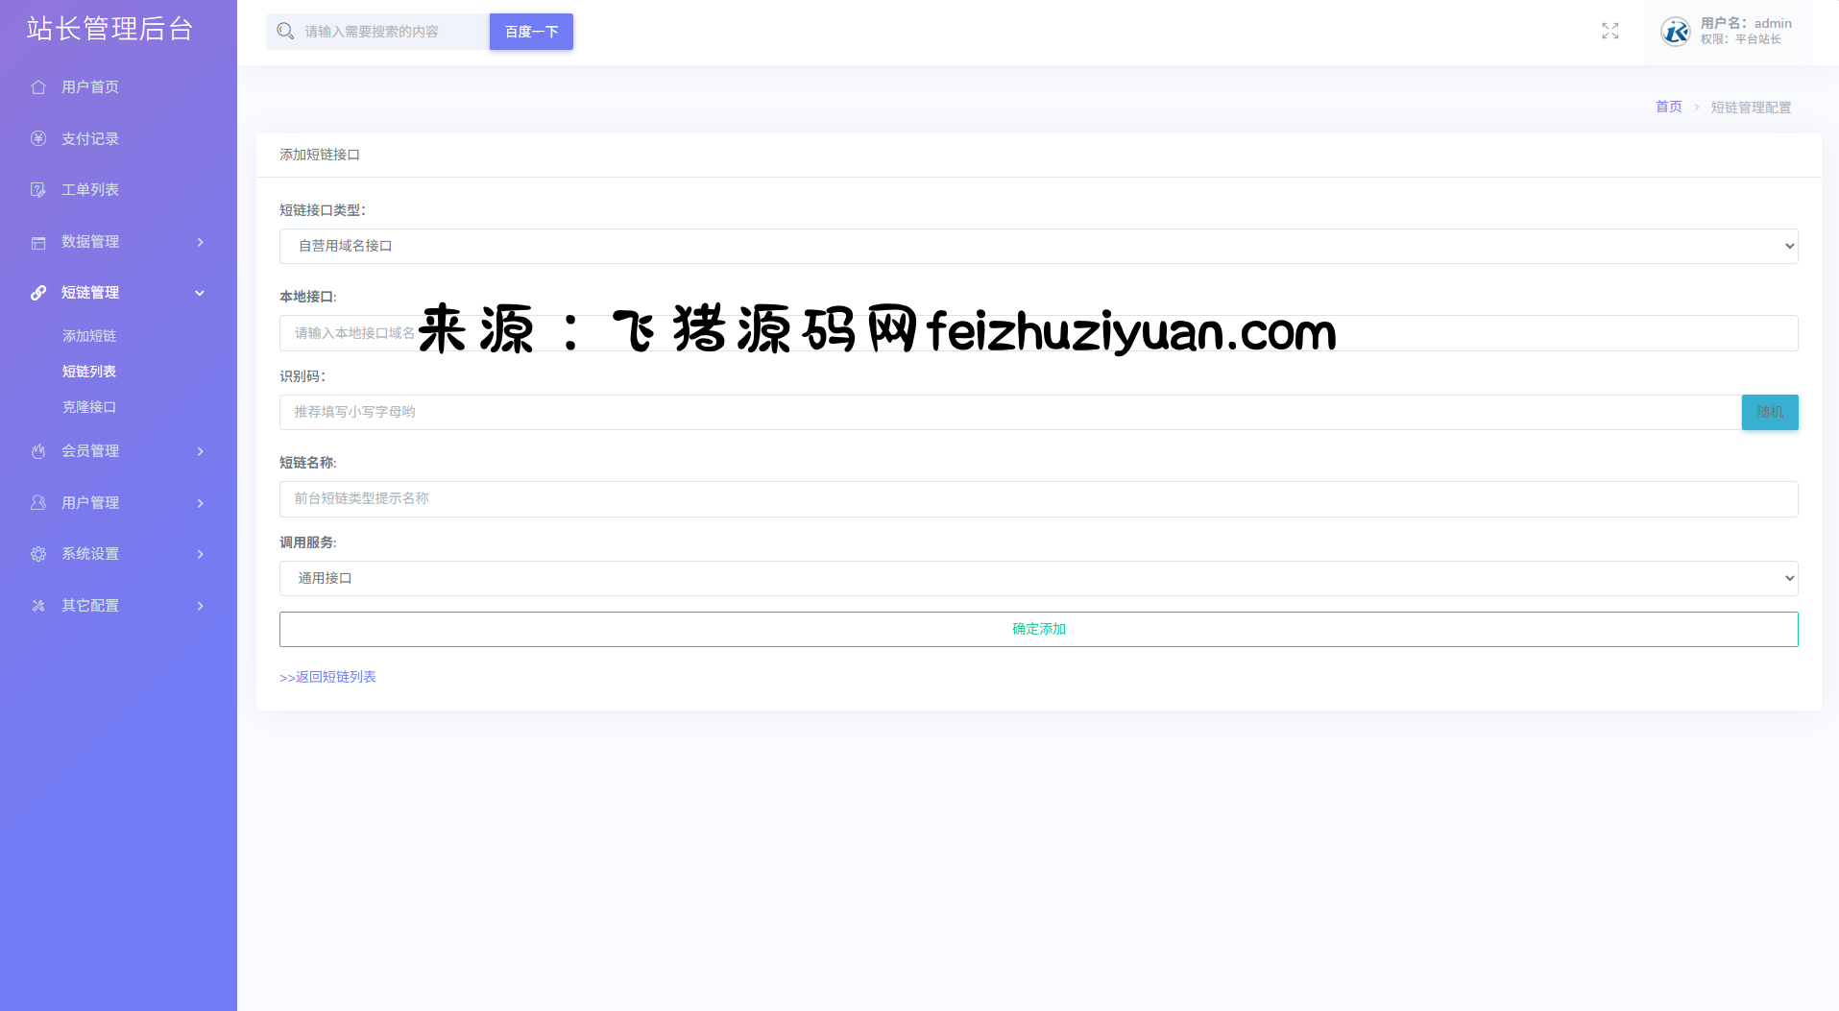Select 克隆接口 in sidebar submenu

(89, 407)
